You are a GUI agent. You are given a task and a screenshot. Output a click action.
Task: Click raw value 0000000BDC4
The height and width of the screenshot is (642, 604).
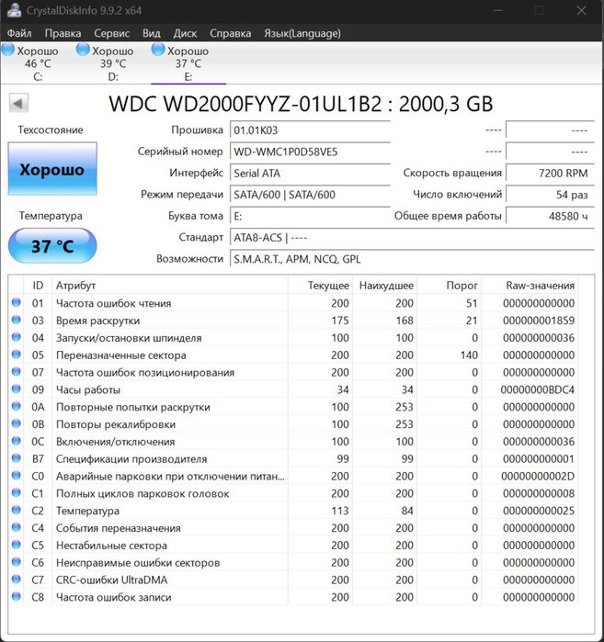pos(538,389)
